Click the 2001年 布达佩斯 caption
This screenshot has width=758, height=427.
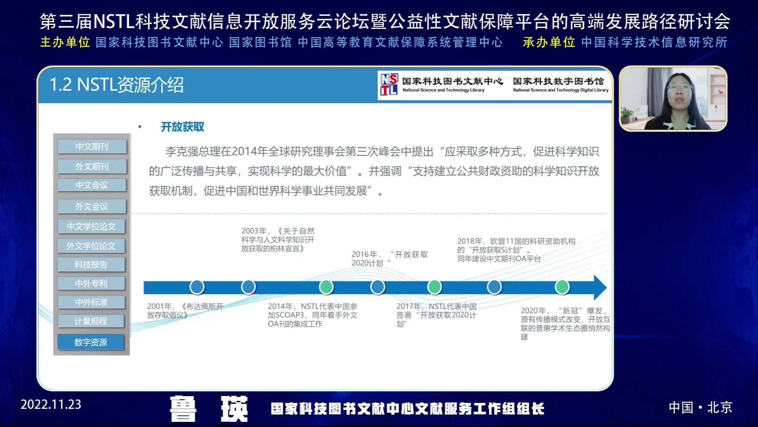185,310
